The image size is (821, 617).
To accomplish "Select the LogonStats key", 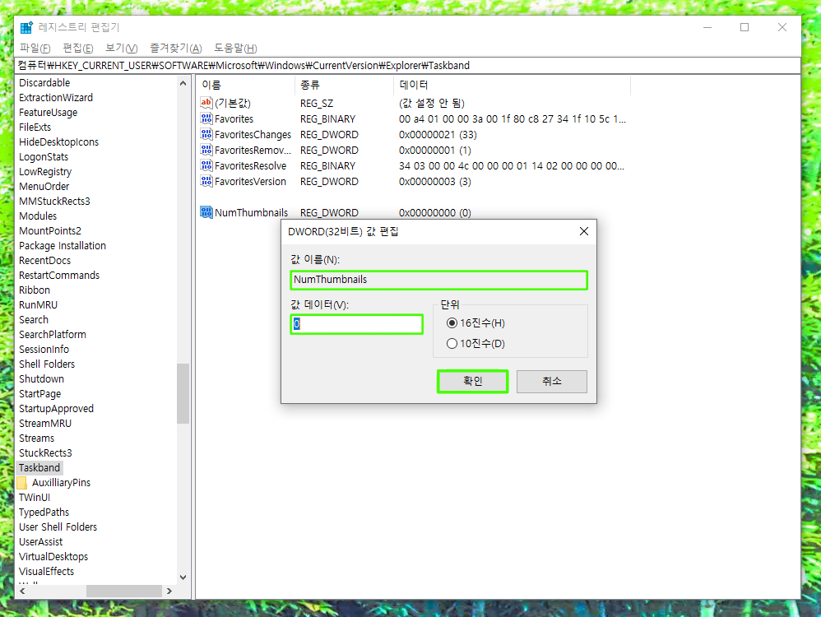I will (44, 156).
